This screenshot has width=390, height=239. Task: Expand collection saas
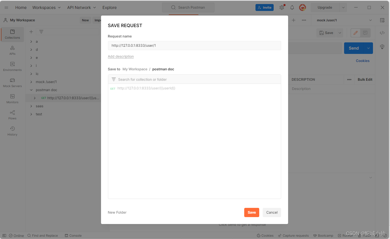tap(31, 106)
